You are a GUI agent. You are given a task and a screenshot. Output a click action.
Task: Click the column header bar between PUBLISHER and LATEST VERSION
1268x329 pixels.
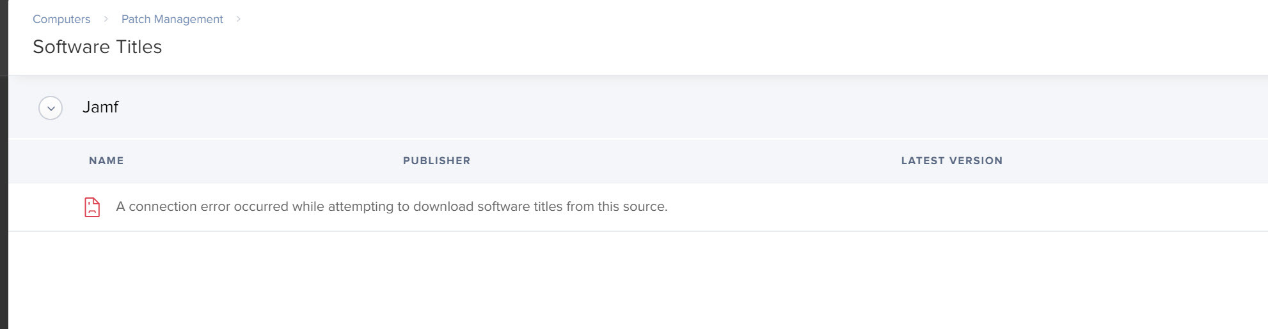click(686, 161)
